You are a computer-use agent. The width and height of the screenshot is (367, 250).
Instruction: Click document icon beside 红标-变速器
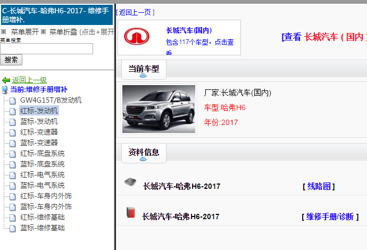[13, 132]
